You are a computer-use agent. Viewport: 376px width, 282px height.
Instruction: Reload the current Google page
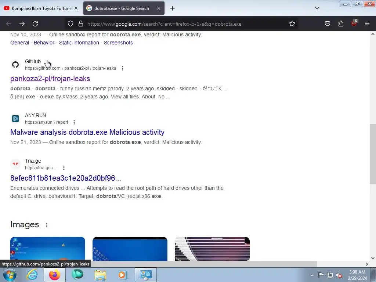35,24
